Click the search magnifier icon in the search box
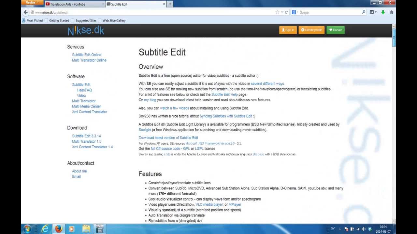 364,12
